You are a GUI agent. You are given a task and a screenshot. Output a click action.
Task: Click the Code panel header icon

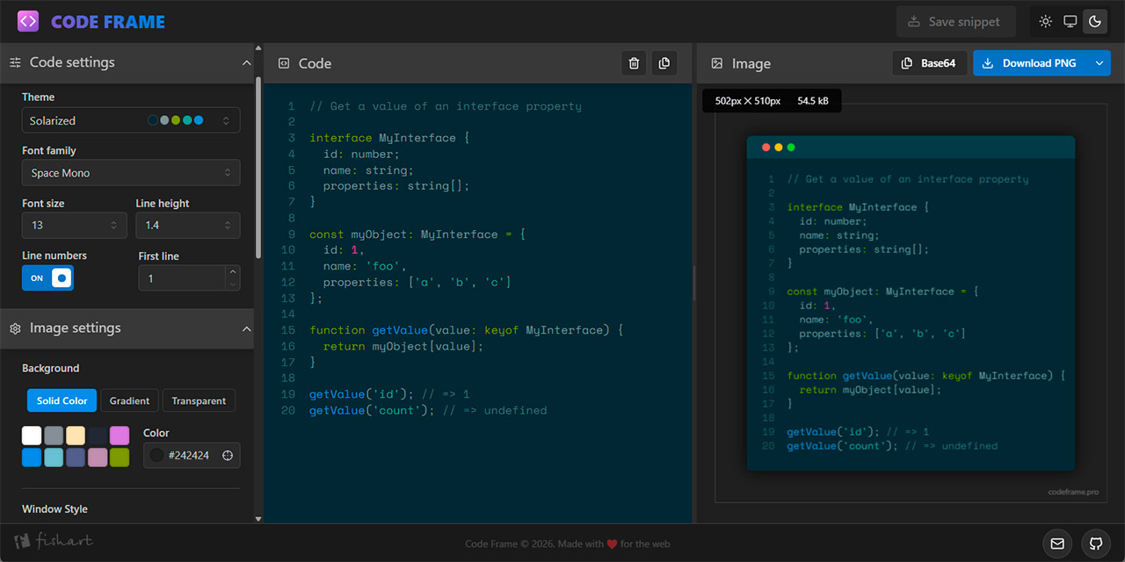tap(284, 63)
